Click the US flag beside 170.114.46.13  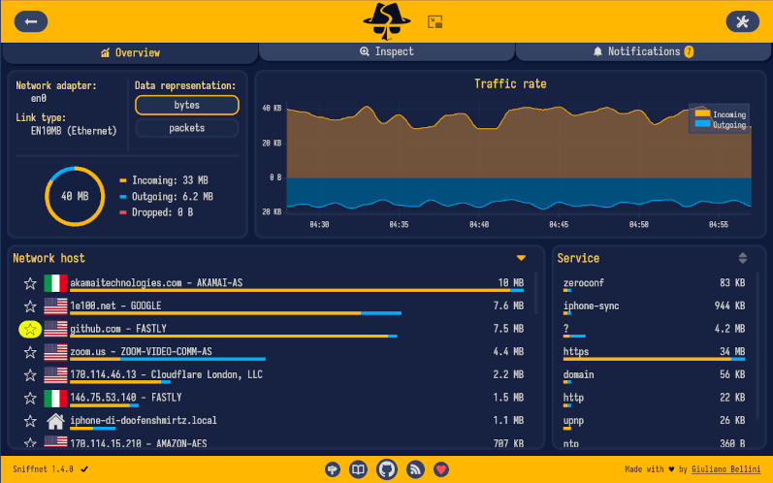(55, 374)
